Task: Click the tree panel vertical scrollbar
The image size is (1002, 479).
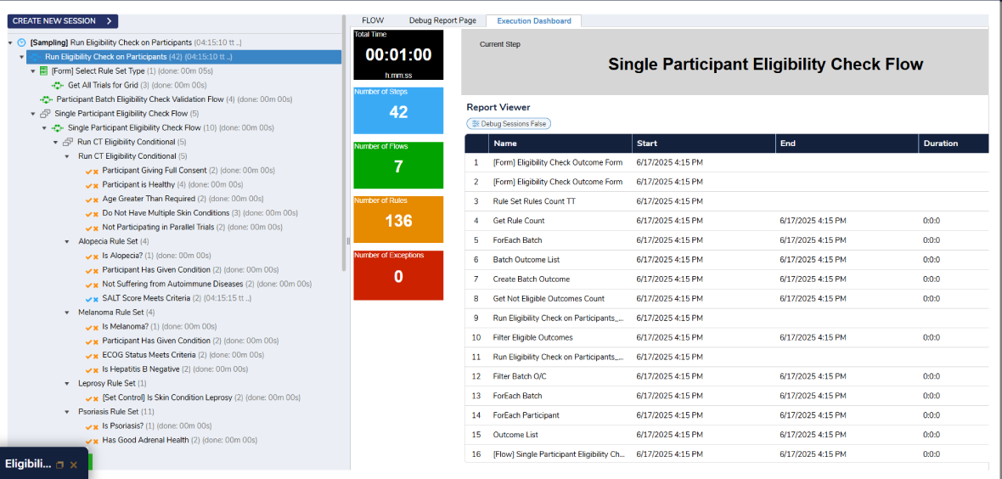Action: click(x=345, y=150)
